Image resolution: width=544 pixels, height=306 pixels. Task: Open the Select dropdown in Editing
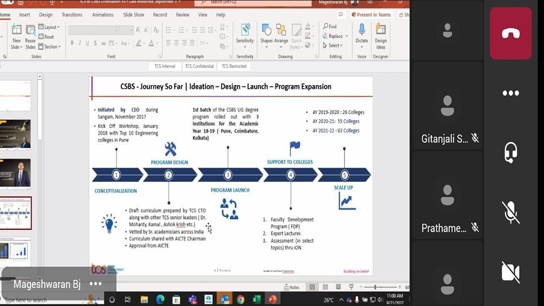pos(332,45)
